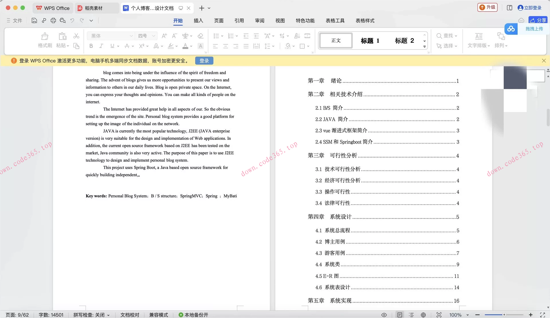Viewport: 550px width, 318px height.
Task: Click the blue 登录 button in banner
Action: click(x=204, y=61)
